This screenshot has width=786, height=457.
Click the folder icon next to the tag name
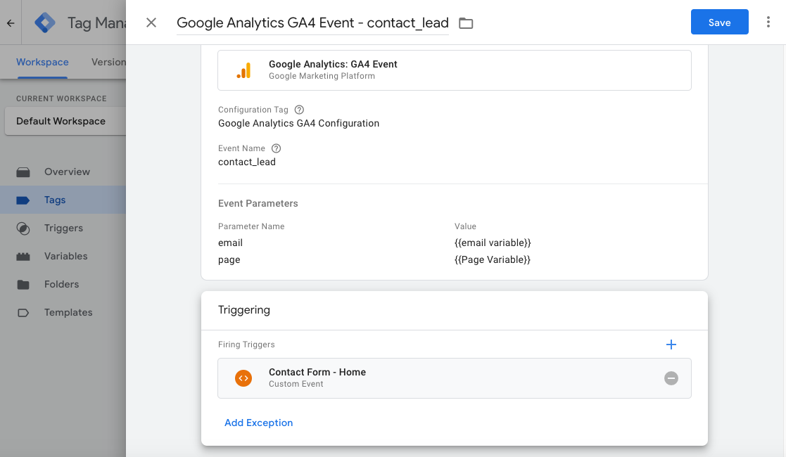tap(465, 22)
